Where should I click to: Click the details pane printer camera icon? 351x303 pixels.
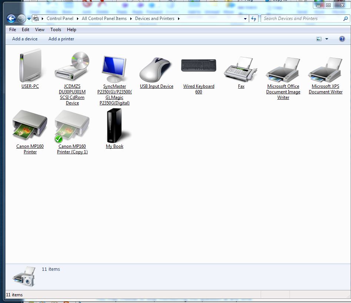pyautogui.click(x=24, y=276)
